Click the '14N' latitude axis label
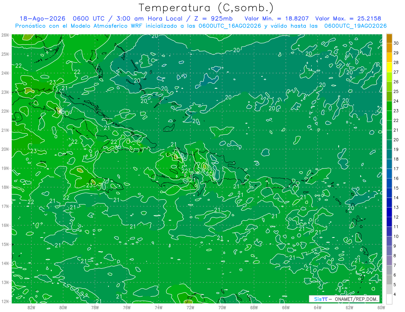 click(x=5, y=263)
